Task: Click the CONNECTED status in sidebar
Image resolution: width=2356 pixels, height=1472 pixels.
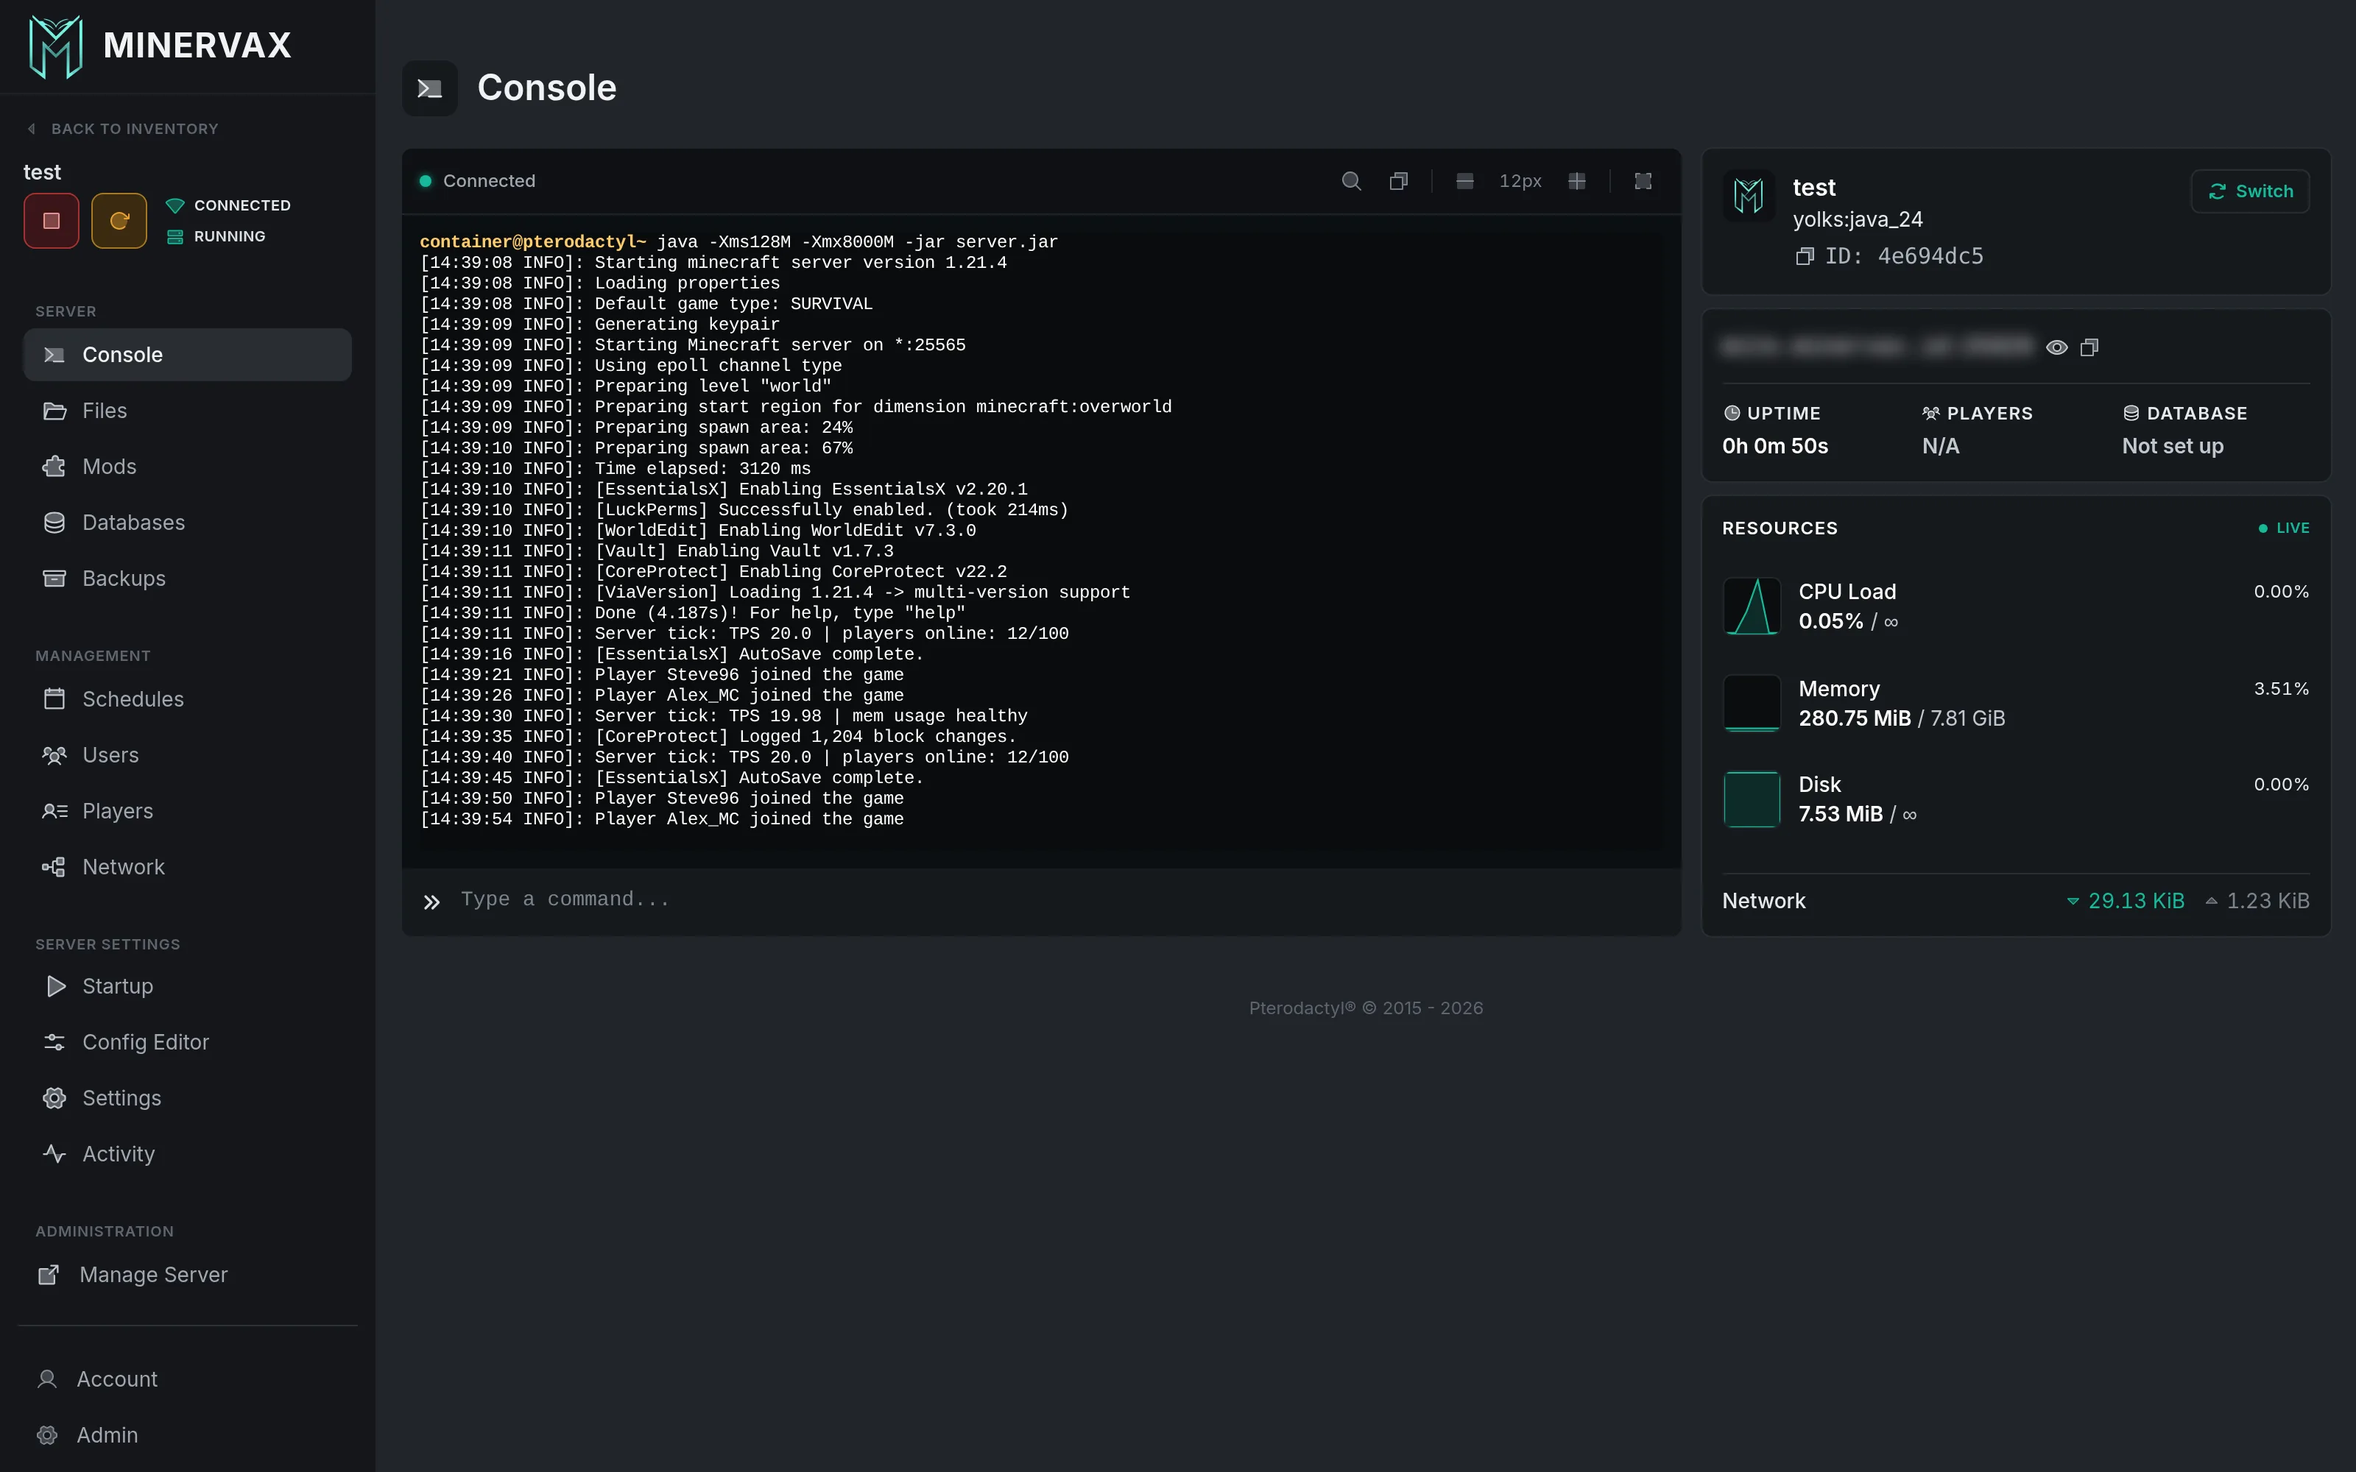Action: click(229, 205)
